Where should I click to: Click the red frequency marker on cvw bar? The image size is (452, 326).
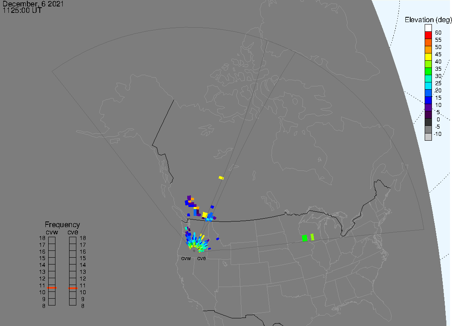[x=52, y=288]
